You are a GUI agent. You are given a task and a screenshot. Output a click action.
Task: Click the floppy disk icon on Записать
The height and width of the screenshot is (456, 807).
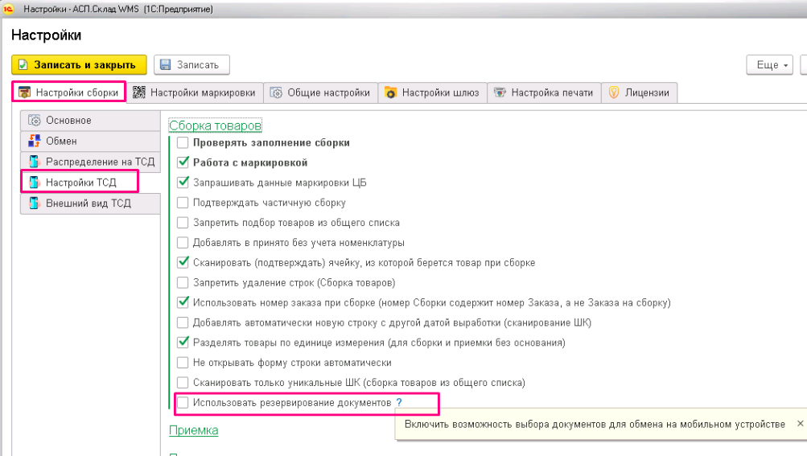(165, 65)
